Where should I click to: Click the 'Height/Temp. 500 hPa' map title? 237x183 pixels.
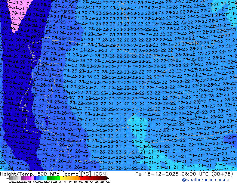tap(30, 174)
